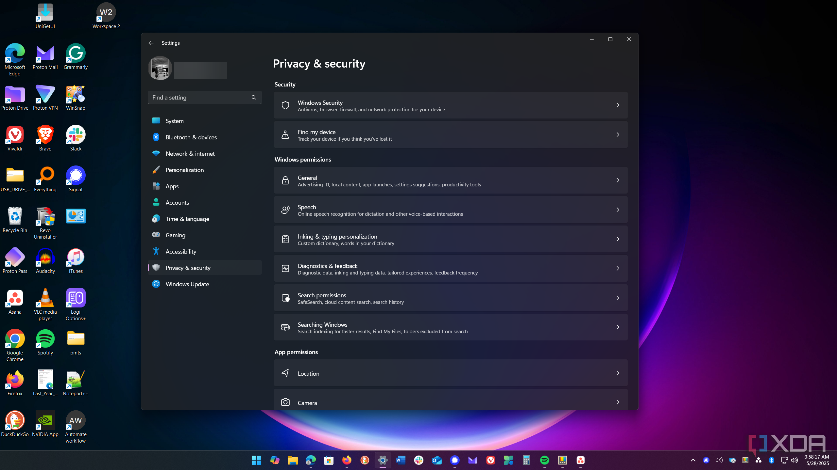Open Search permissions settings

pyautogui.click(x=451, y=298)
